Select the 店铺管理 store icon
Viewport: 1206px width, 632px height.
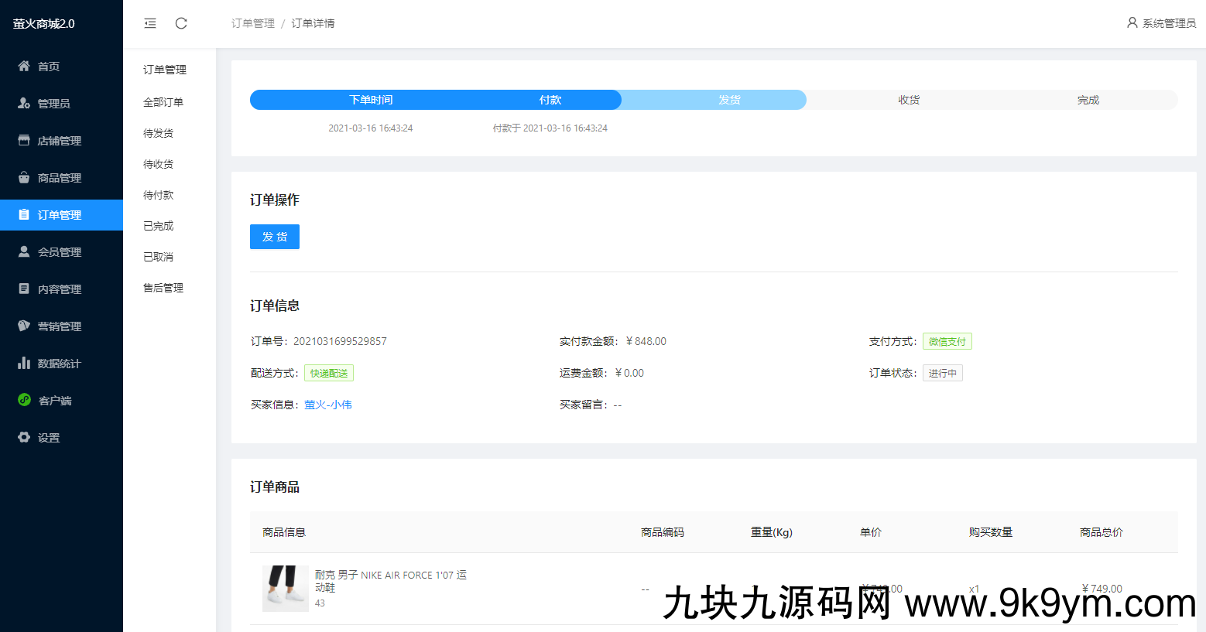tap(24, 141)
